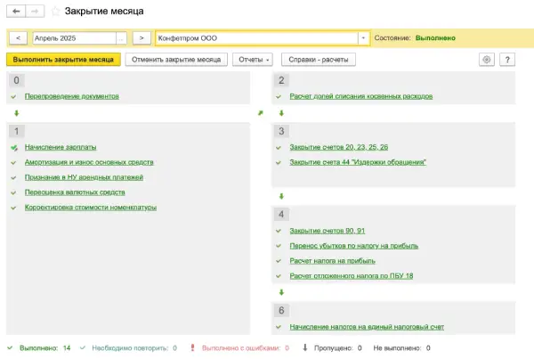Open help with the question mark button
Viewport: 534px width, 359px height.
coord(507,60)
